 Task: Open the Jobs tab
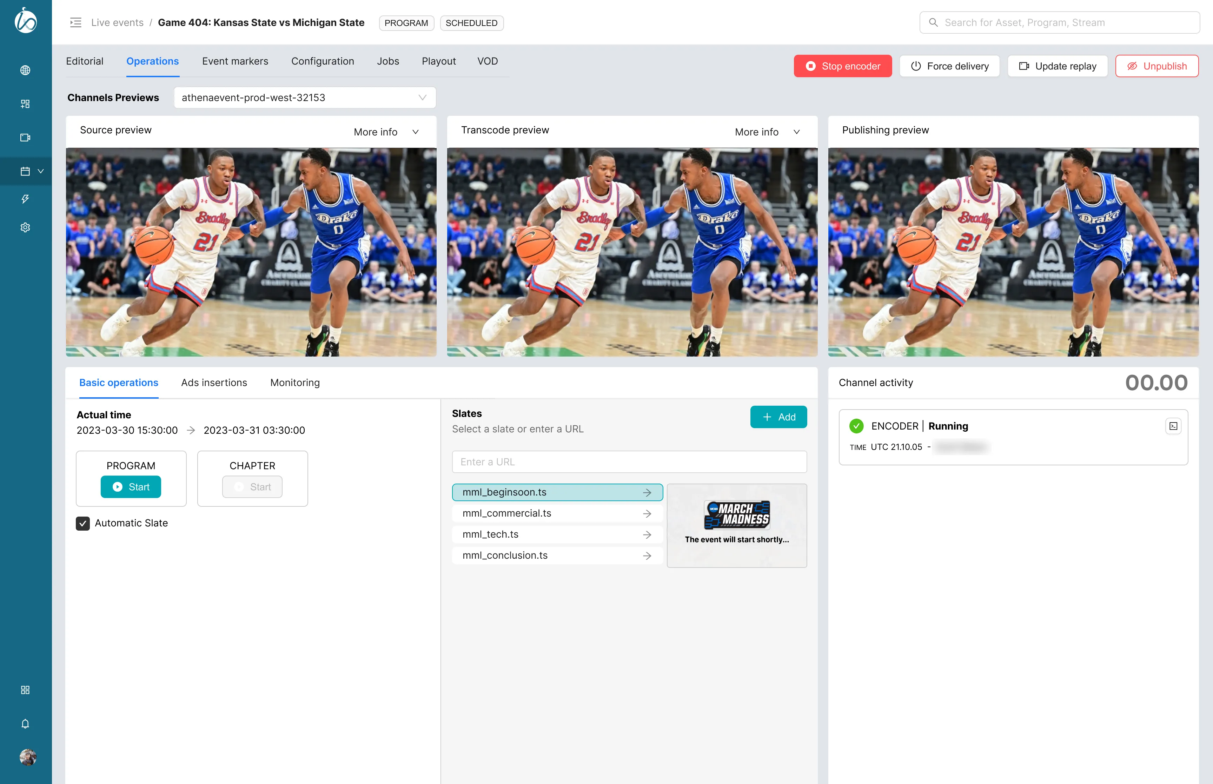pos(388,61)
